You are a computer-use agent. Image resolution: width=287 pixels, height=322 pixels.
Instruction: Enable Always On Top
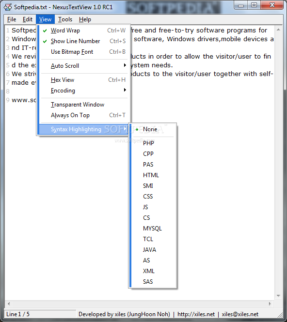(x=84, y=115)
